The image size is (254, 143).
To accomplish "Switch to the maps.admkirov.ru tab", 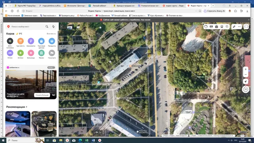I will tap(50, 6).
